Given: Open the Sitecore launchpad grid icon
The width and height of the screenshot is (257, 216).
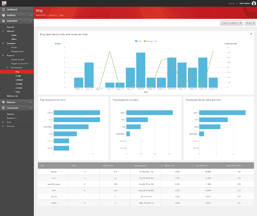Looking at the screenshot, I should [4, 3].
